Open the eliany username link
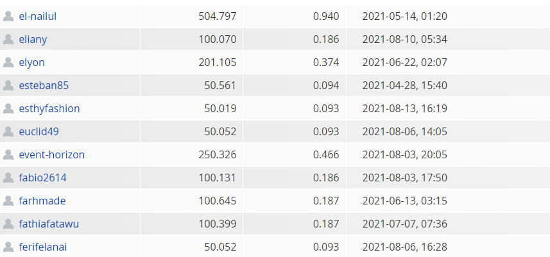 pyautogui.click(x=33, y=40)
